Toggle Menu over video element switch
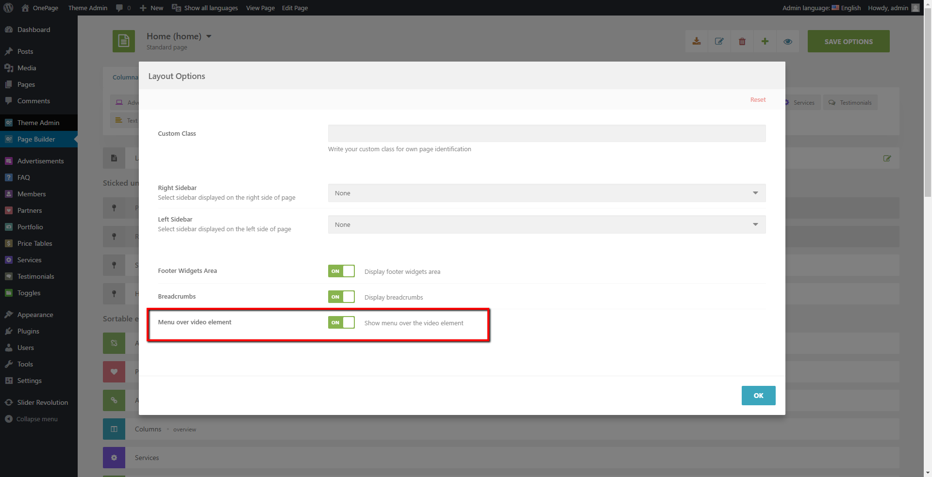932x477 pixels. 341,322
